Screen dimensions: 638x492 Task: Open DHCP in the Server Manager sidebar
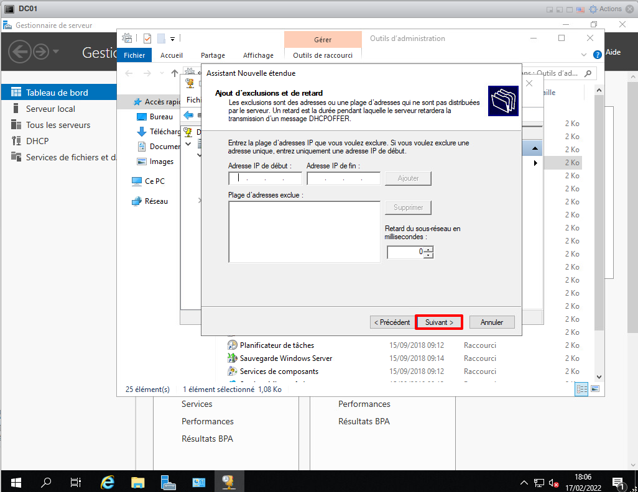37,141
